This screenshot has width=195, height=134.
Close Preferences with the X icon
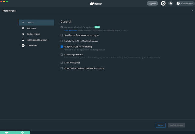click(192, 10)
